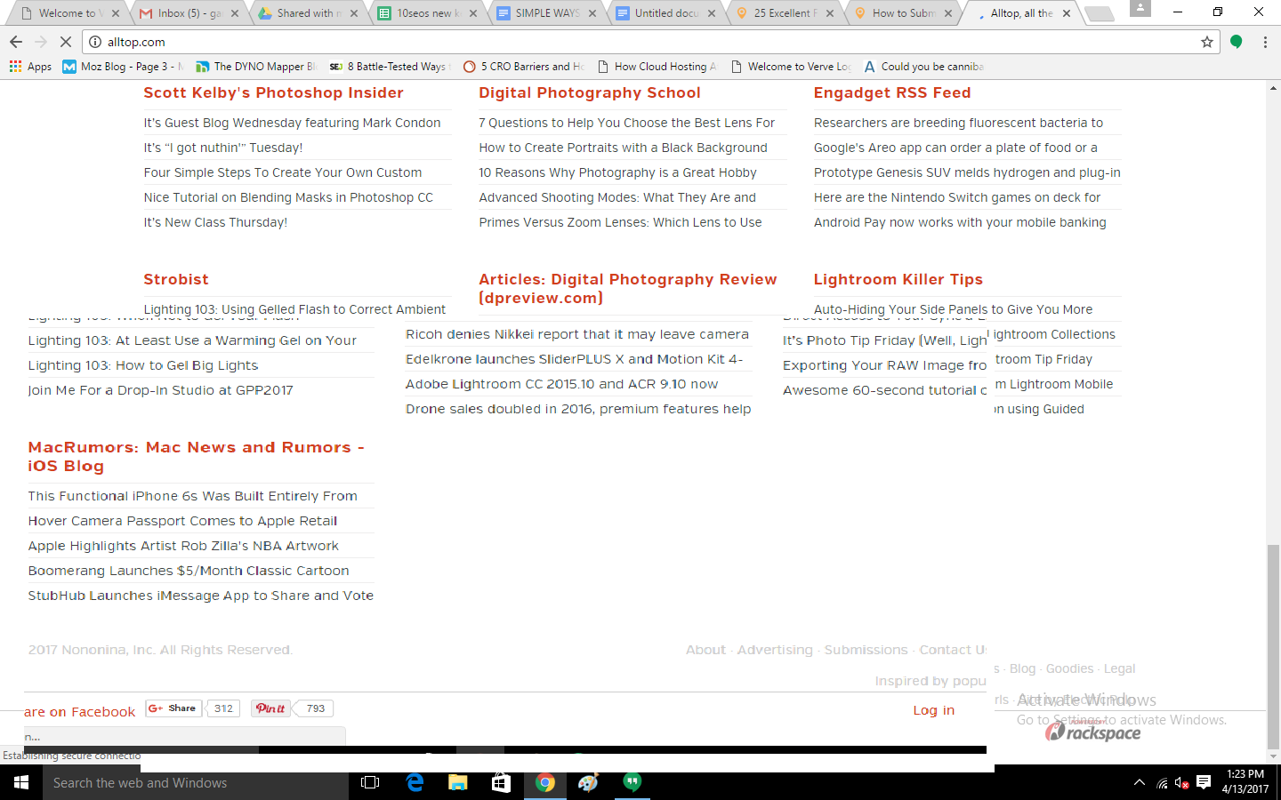Open the Windows Store from the taskbar
This screenshot has width=1281, height=800.
(501, 782)
